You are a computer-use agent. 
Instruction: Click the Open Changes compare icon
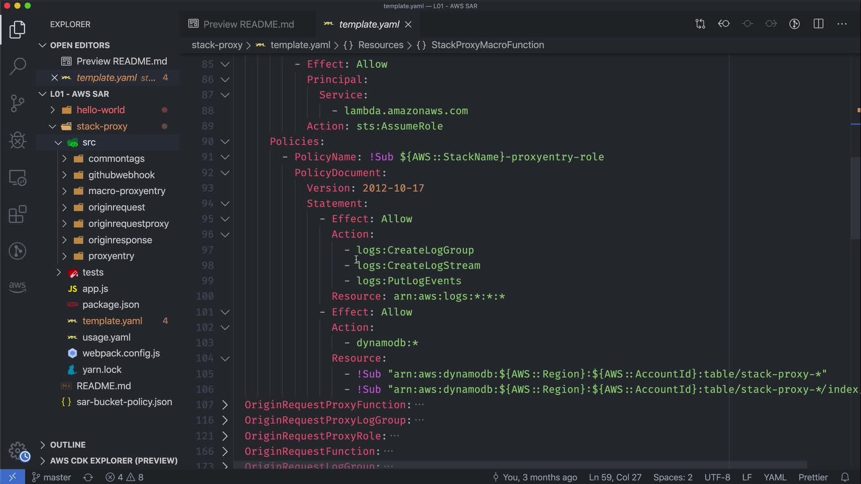coord(700,24)
